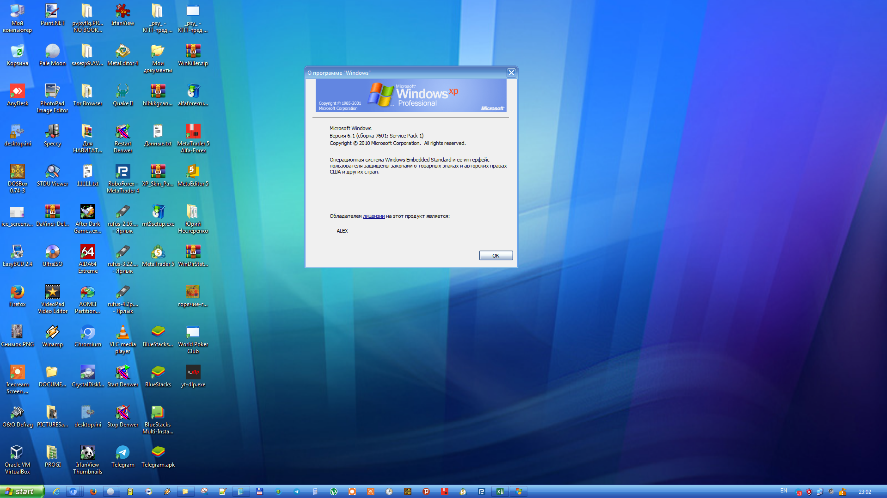Screen dimensions: 887x498
Task: Open the security alert tray icon
Action: (809, 492)
